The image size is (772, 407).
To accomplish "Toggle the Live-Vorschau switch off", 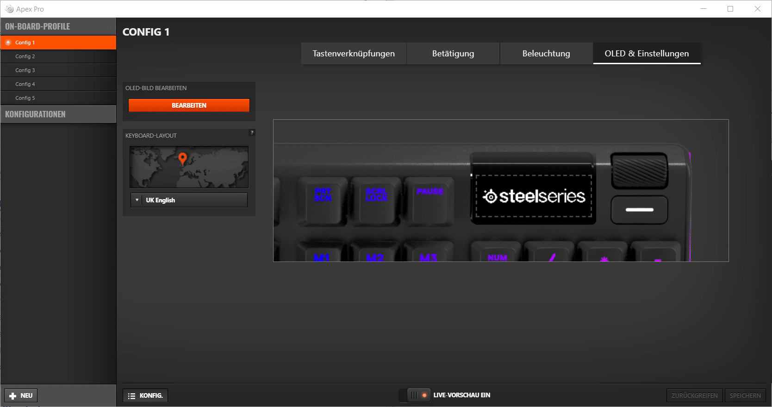I will pos(418,395).
